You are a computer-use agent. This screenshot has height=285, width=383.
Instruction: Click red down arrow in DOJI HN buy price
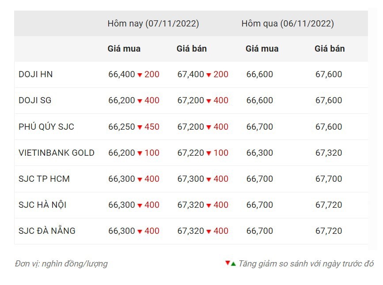point(140,75)
